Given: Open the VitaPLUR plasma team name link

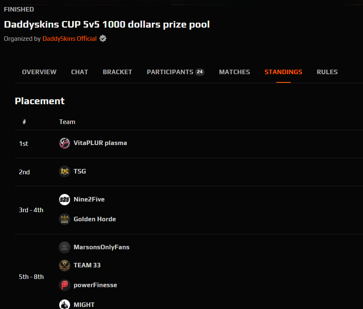Looking at the screenshot, I should pyautogui.click(x=100, y=143).
